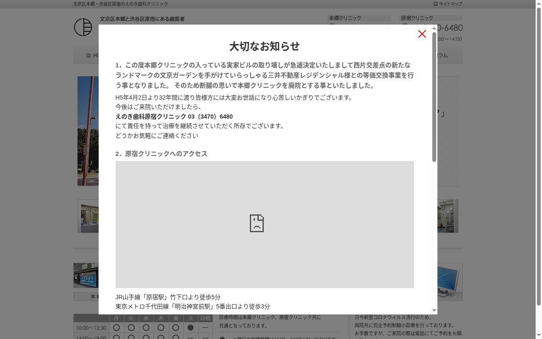The image size is (542, 339).
Task: Click the filled circle under Saturday morning
Action: [191, 328]
